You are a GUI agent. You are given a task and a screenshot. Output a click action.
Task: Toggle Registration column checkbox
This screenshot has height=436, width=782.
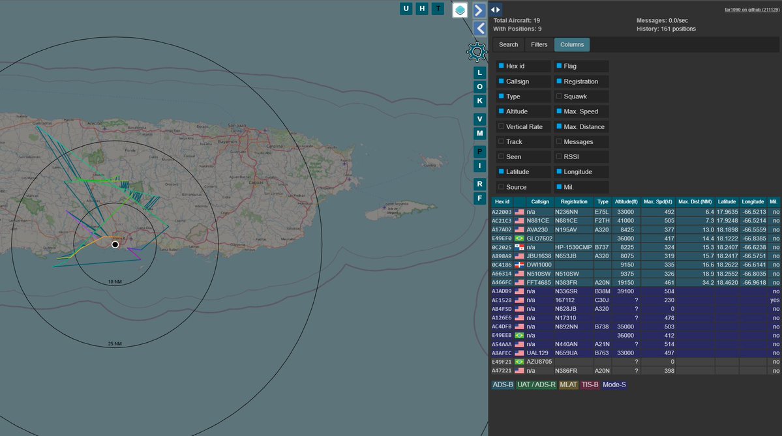click(x=559, y=81)
